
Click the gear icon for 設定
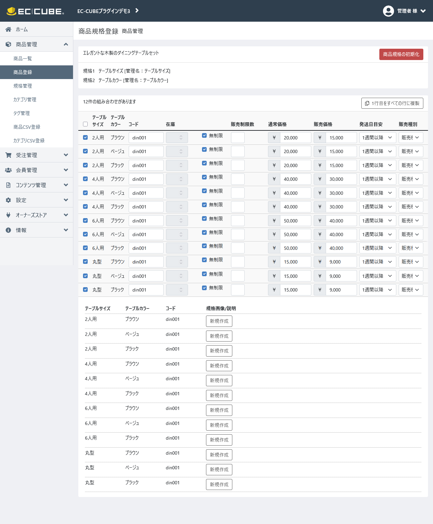8,200
